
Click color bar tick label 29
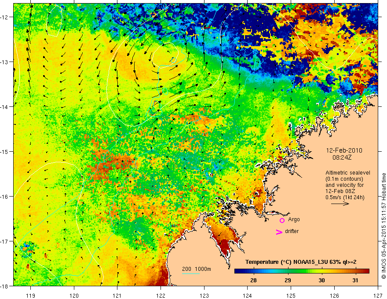point(288,280)
